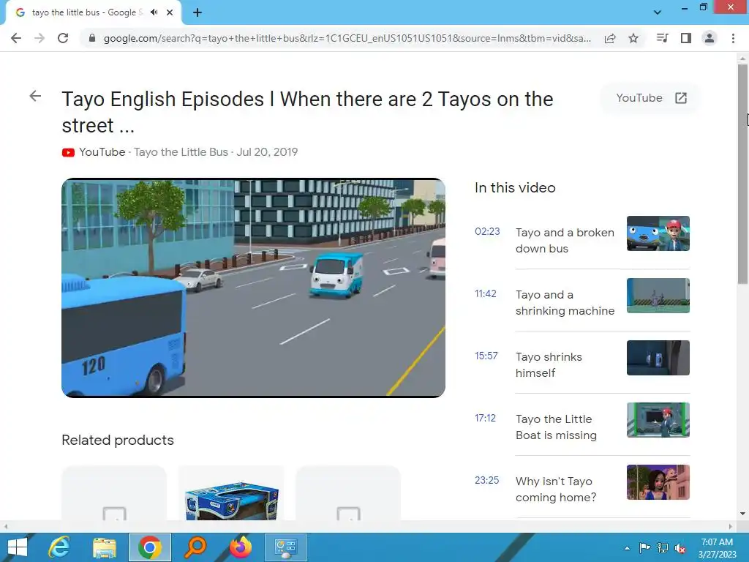The image size is (749, 562).
Task: Mute the tab using the speaker icon
Action: coord(154,12)
